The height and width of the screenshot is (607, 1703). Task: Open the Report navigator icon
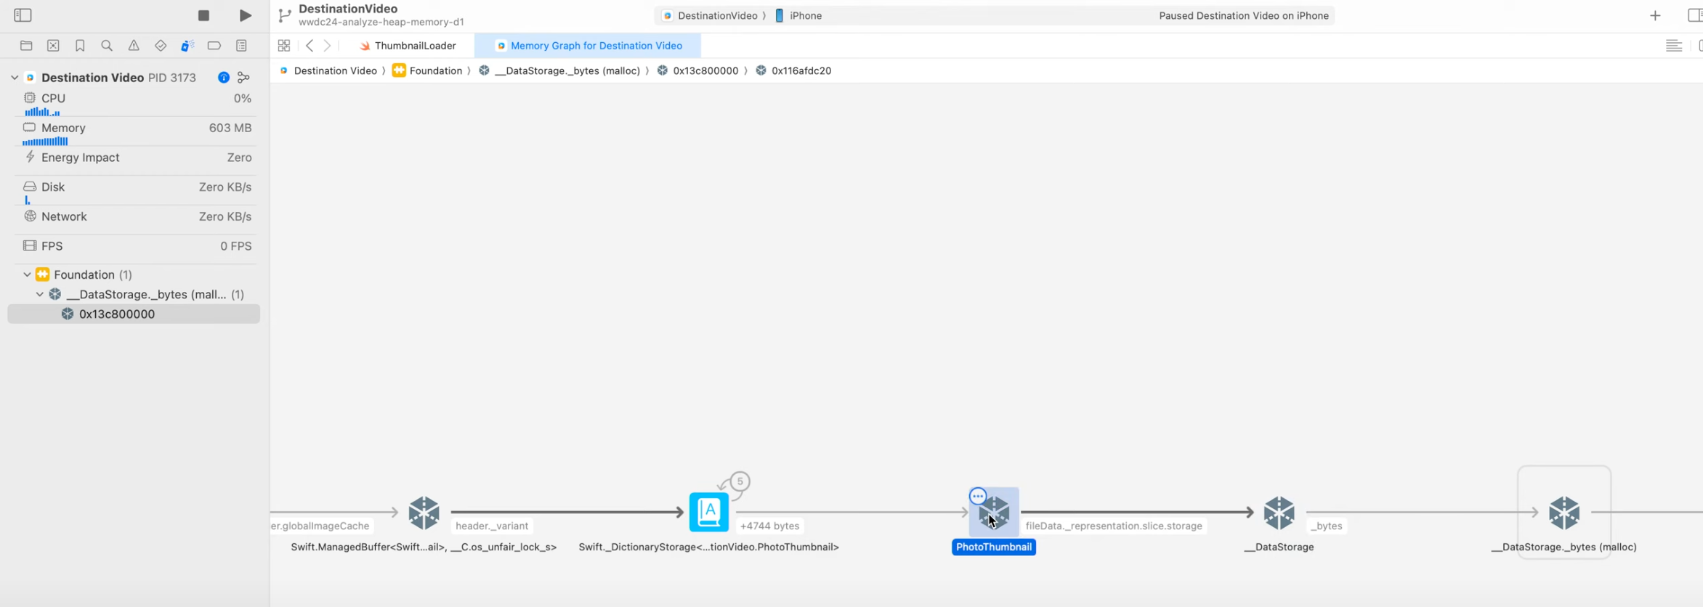click(x=241, y=46)
